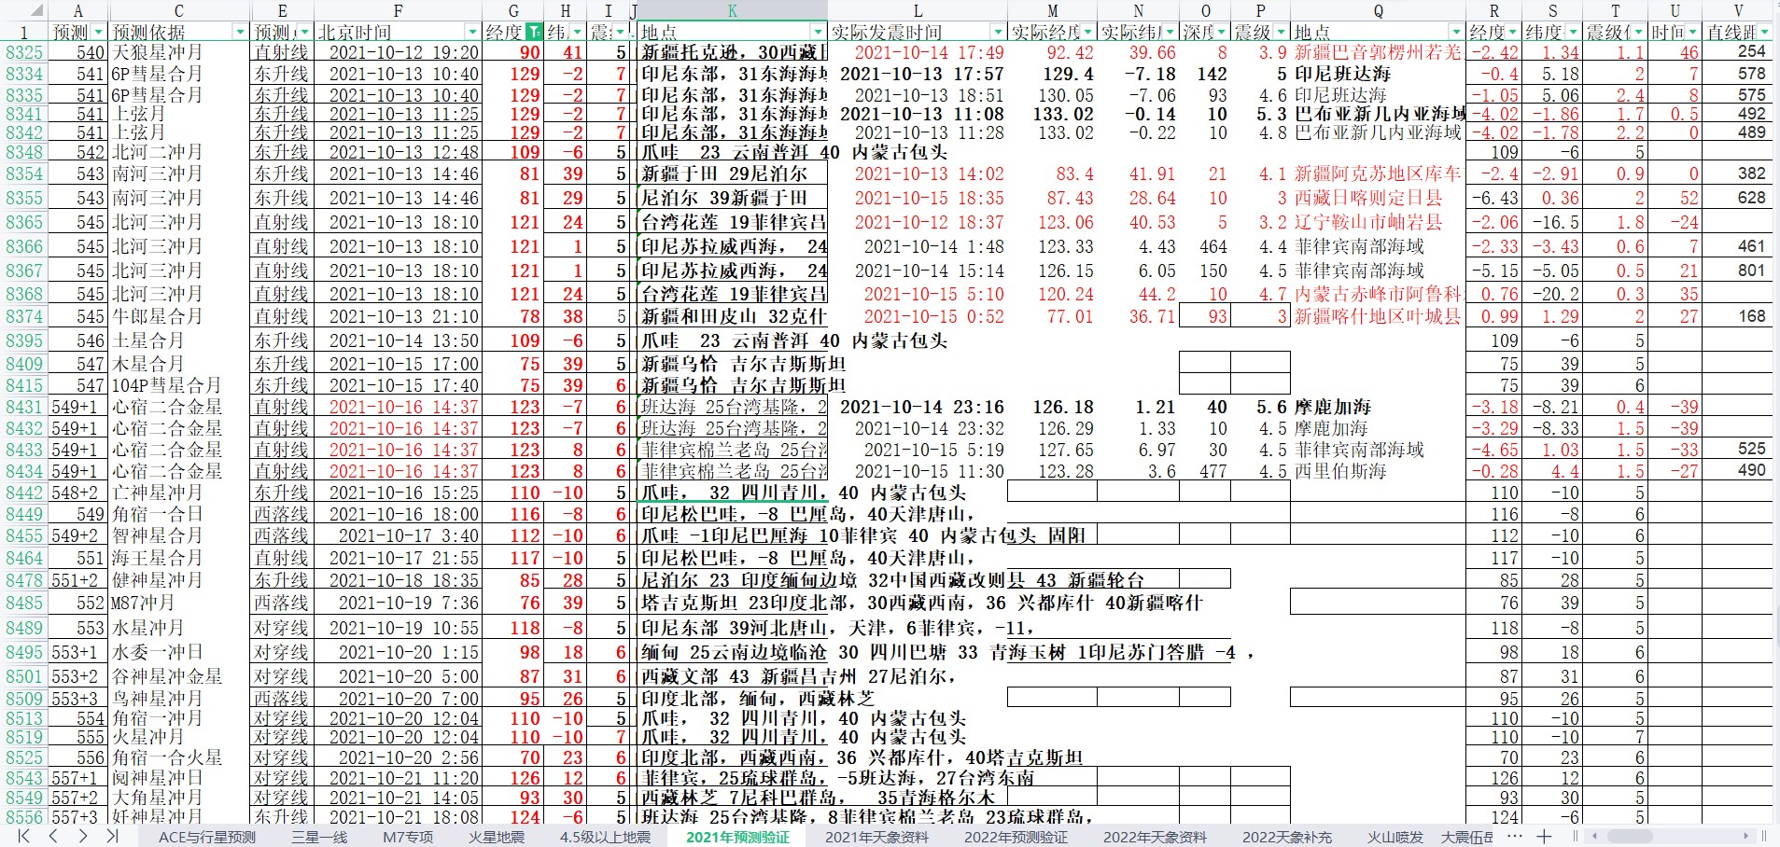Switch to the 三星一线 sheet tab
1780x847 pixels.
[319, 837]
